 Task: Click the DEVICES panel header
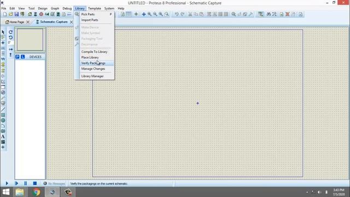[35, 57]
